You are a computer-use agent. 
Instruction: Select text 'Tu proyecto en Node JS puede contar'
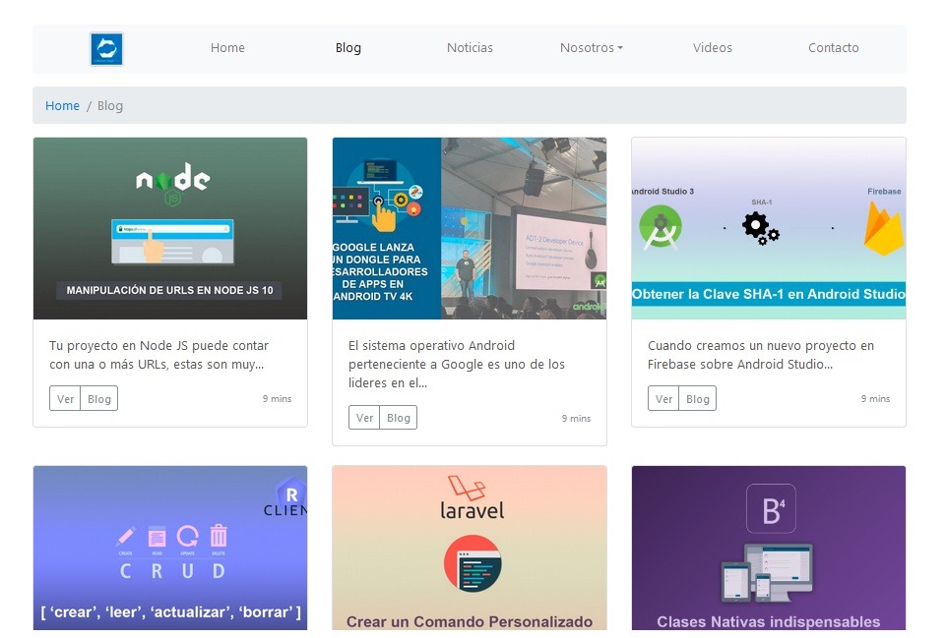pyautogui.click(x=158, y=346)
